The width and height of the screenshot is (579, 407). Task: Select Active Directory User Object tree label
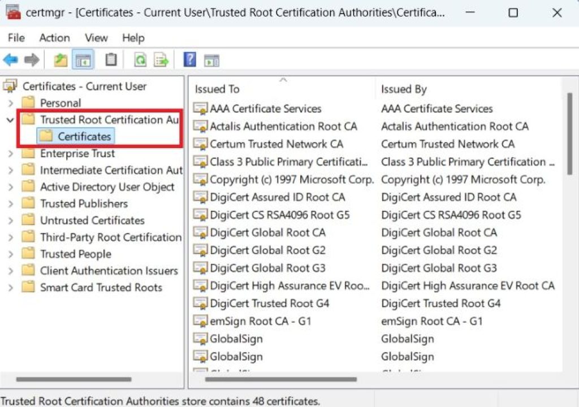click(x=107, y=187)
